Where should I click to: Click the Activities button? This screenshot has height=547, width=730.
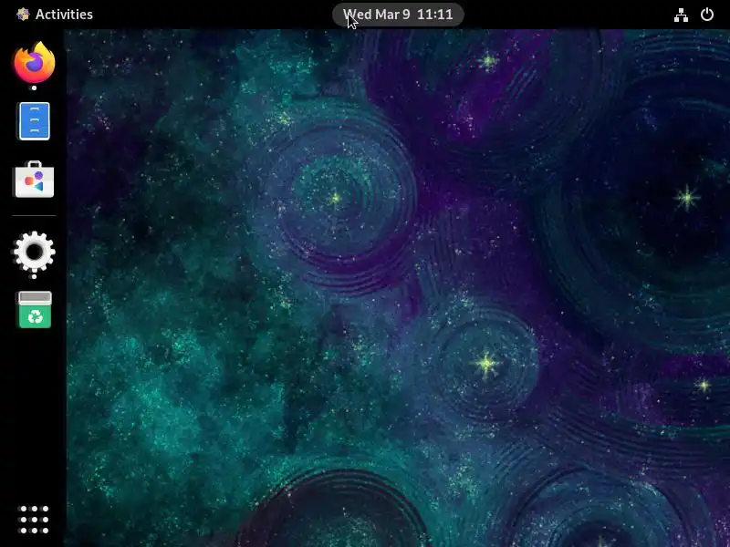point(55,15)
